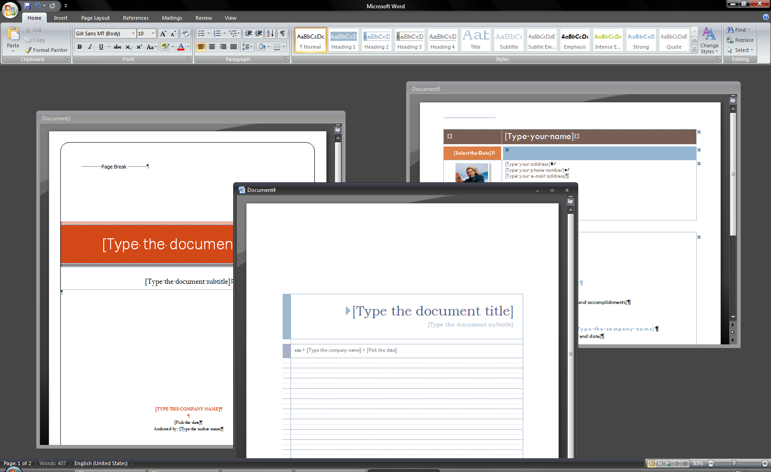Open the References ribbon tab
The image size is (771, 472).
coord(136,18)
